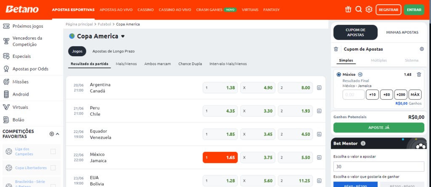Select the R$60 - R$200 winnings range
The image size is (431, 187).
[355, 184]
